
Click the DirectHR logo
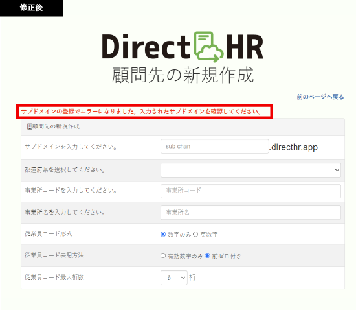(x=183, y=47)
